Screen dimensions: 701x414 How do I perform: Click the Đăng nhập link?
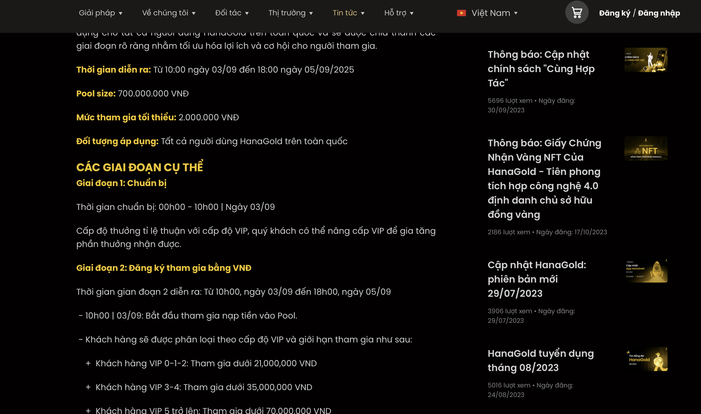pos(659,13)
